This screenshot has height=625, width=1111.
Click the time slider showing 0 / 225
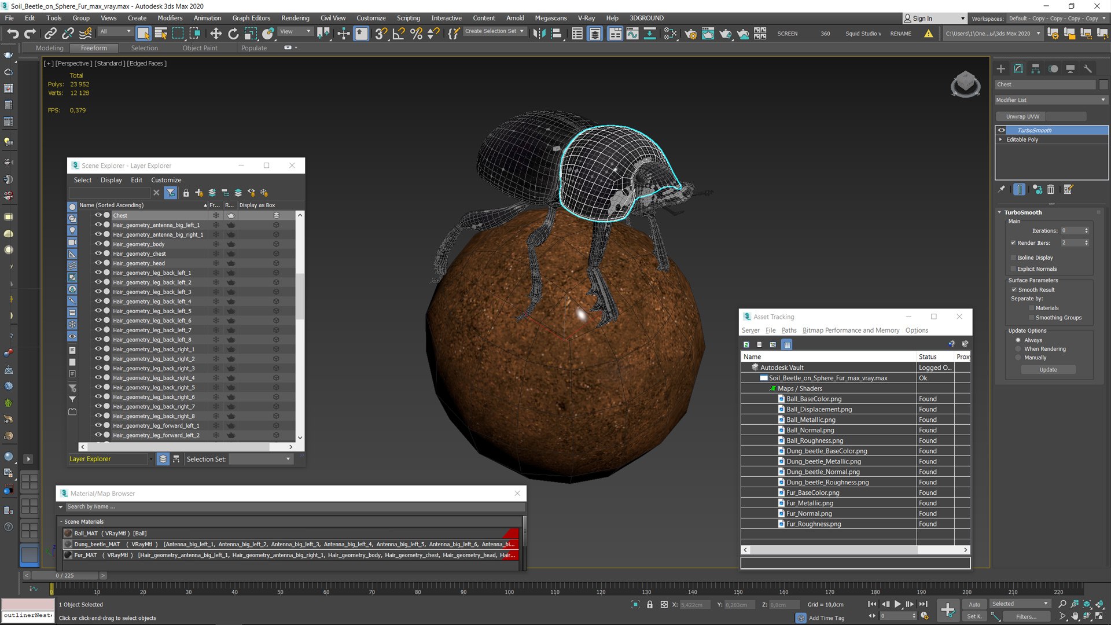click(65, 576)
